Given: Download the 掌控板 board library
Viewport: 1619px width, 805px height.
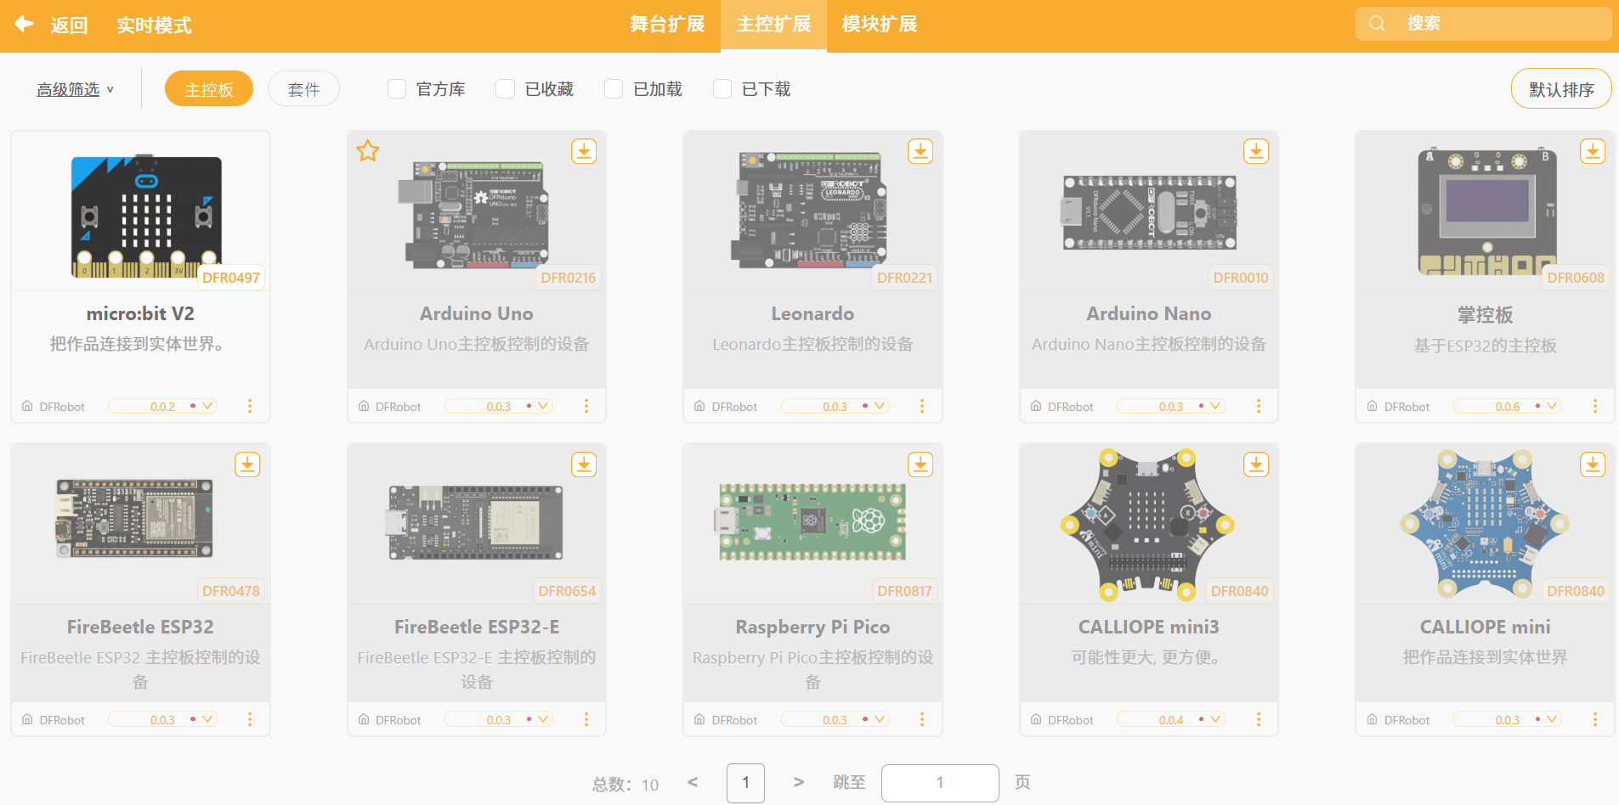Looking at the screenshot, I should (1593, 151).
